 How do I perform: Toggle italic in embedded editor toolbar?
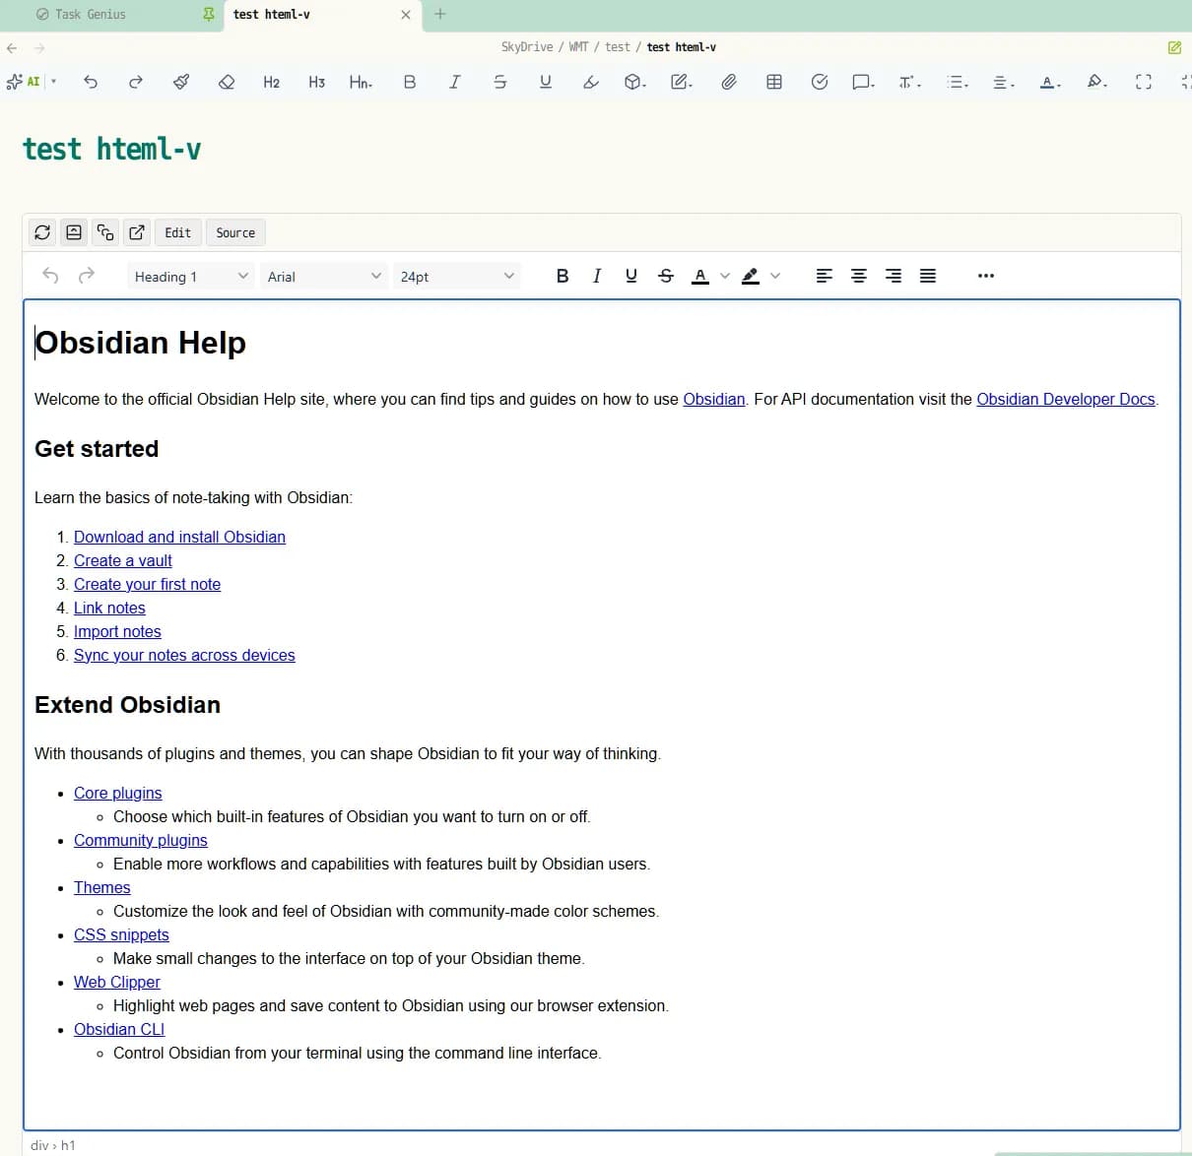tap(597, 276)
